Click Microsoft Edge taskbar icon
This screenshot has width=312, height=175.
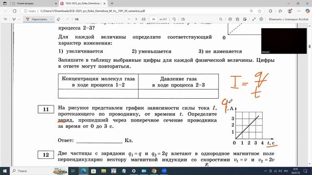point(83,171)
